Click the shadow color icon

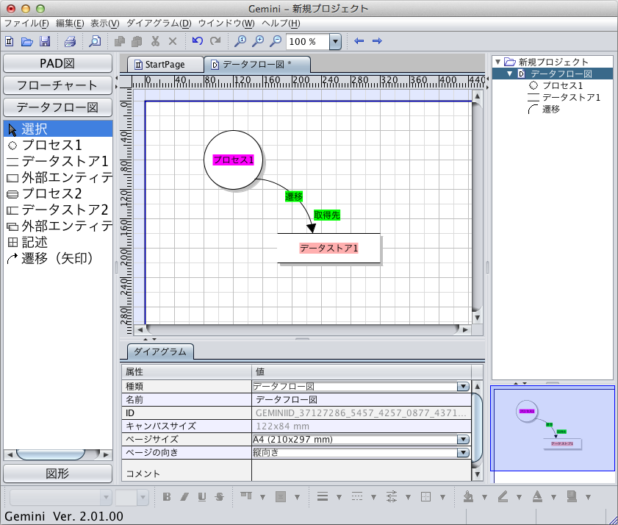[572, 496]
